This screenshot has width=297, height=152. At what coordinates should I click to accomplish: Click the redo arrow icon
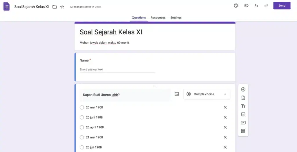[266, 6]
